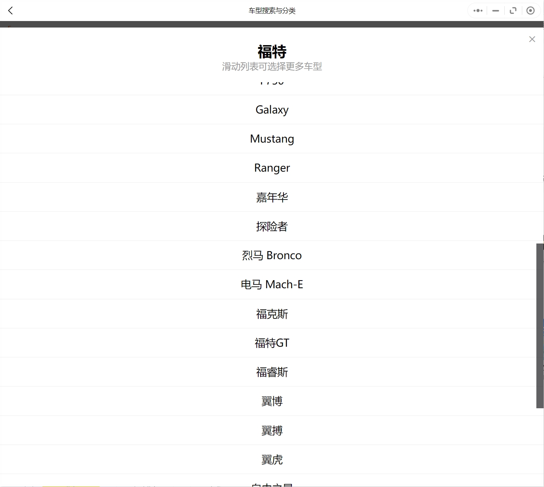The image size is (544, 487).
Task: Select the Ranger model
Action: pos(272,168)
